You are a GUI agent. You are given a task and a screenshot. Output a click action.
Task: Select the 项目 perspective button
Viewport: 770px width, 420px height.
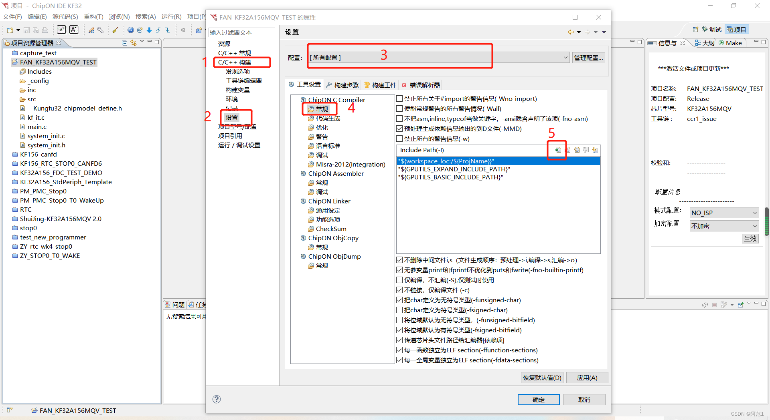[736, 30]
